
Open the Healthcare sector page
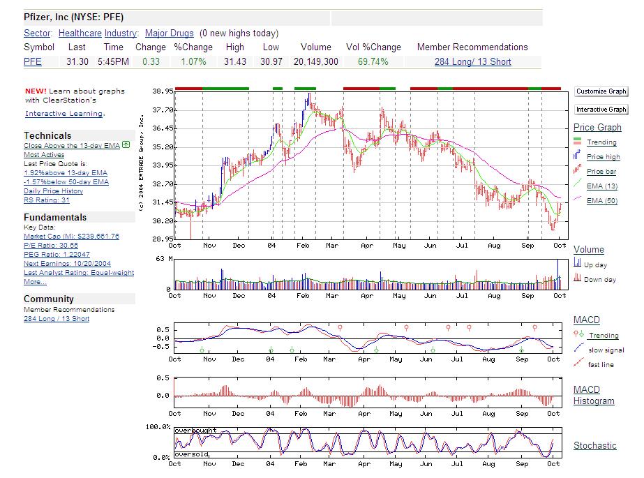[x=79, y=33]
